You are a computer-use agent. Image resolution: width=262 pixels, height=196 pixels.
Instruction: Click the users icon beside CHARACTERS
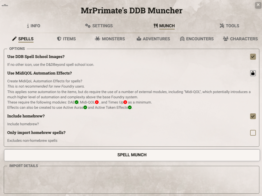coord(226,39)
